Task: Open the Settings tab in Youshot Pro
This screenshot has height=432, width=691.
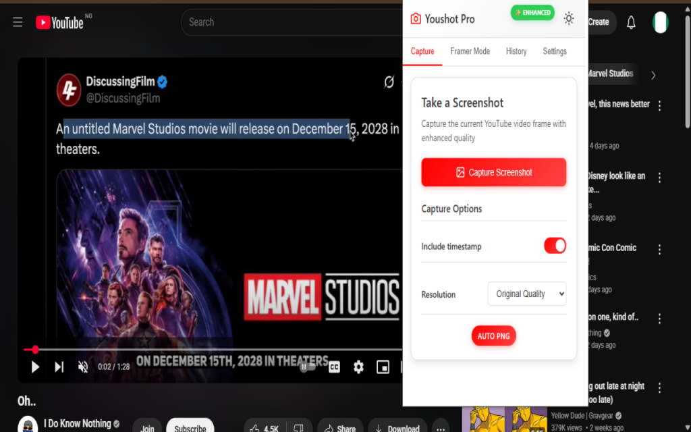Action: pos(555,51)
